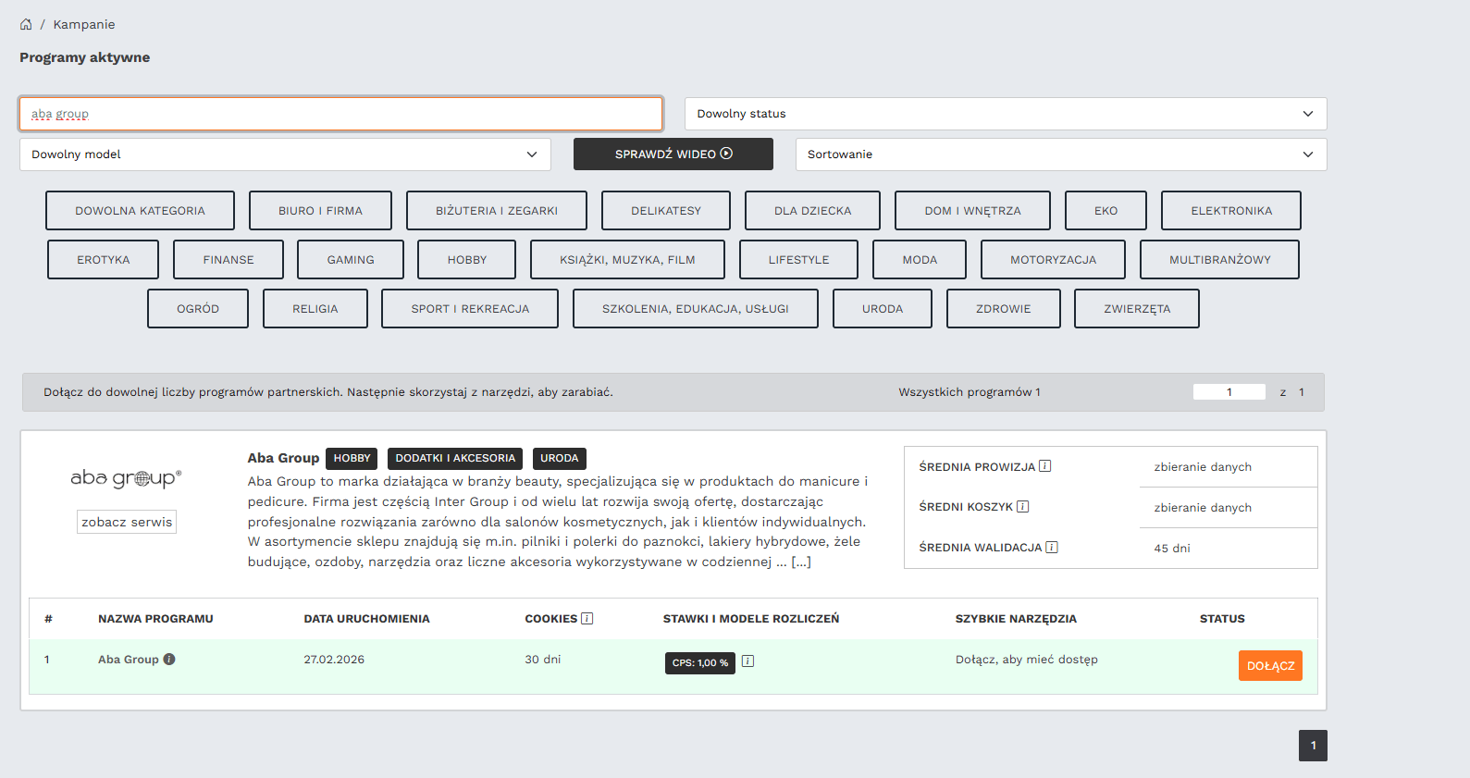Click the Cookies column info icon
Viewport: 1470px width, 778px height.
point(587,619)
